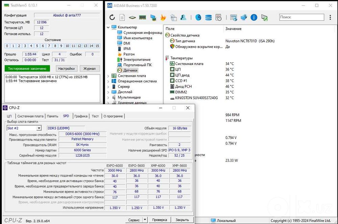Expand the Операционная система tree node

coord(108,81)
